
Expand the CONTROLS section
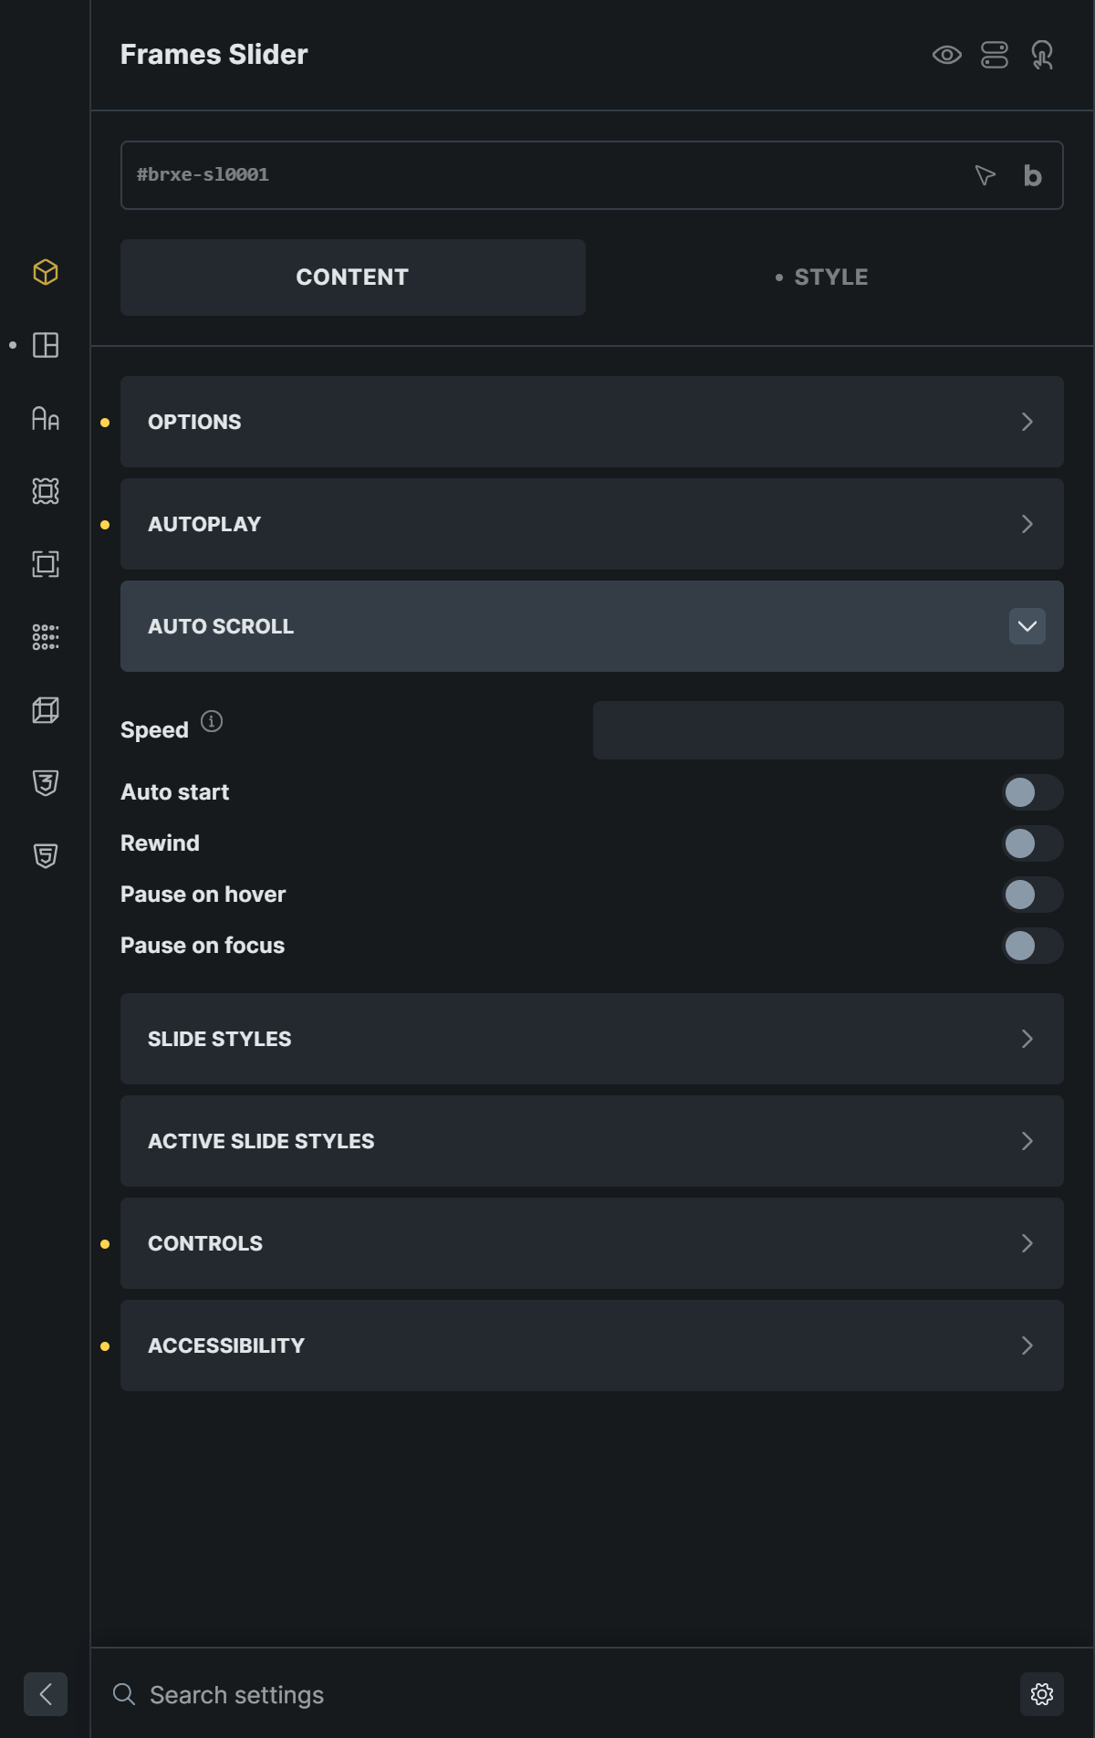pos(592,1243)
